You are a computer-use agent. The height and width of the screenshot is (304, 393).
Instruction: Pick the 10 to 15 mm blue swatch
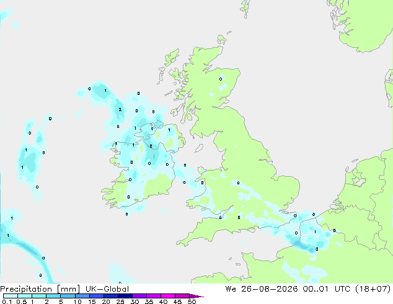tap(82, 296)
